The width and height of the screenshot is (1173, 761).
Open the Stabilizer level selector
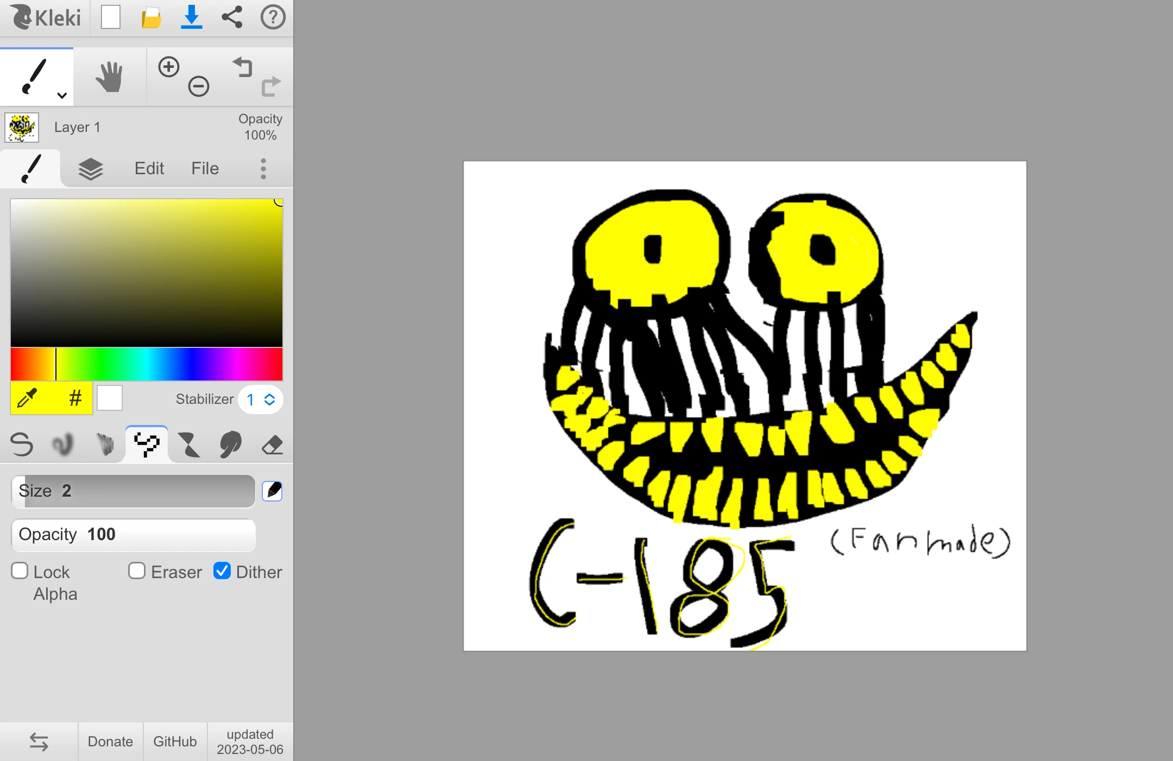261,399
